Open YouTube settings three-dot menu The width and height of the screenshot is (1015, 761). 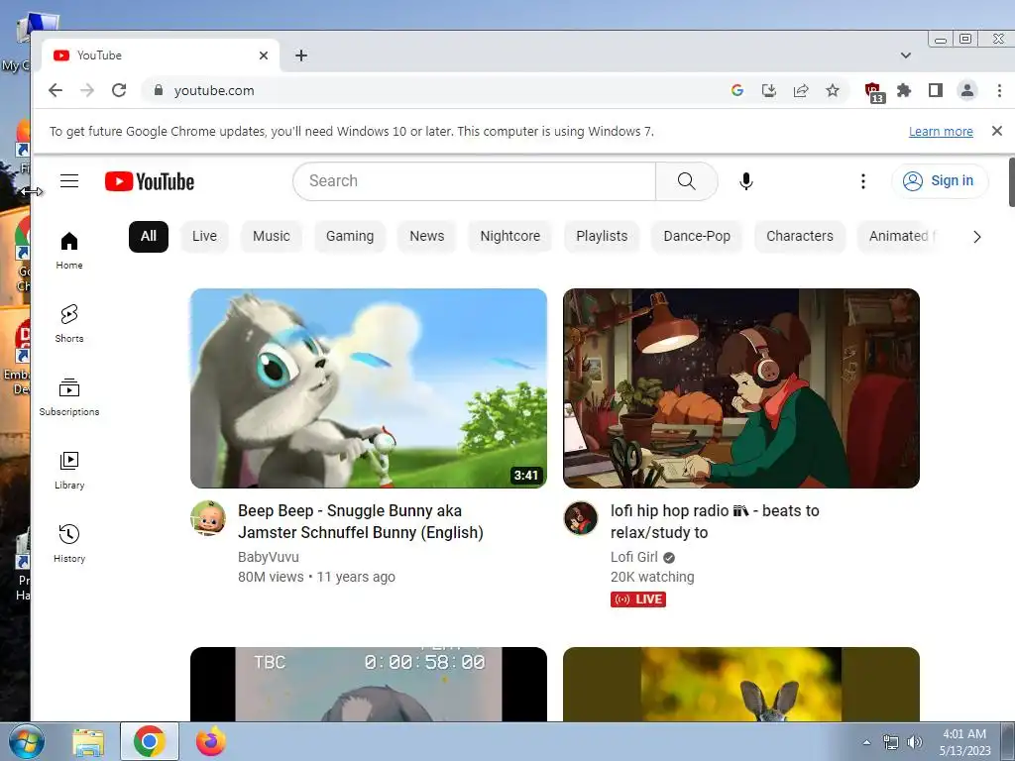click(863, 181)
